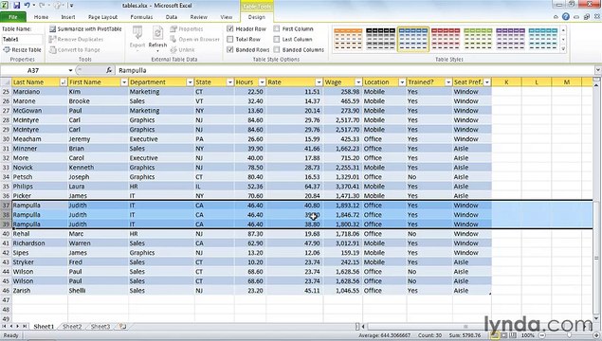
Task: Click the wage cell 3,370.41
Action: 343,187
